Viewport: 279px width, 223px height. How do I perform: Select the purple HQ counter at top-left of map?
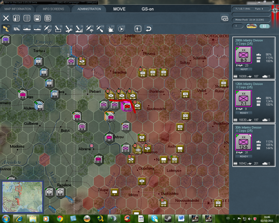pyautogui.click(x=5, y=39)
